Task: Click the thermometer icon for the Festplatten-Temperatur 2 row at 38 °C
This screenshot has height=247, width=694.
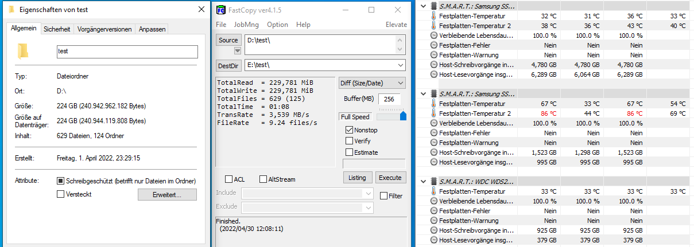Action: (x=433, y=26)
